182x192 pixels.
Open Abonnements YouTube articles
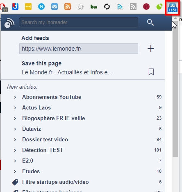[x=52, y=97]
